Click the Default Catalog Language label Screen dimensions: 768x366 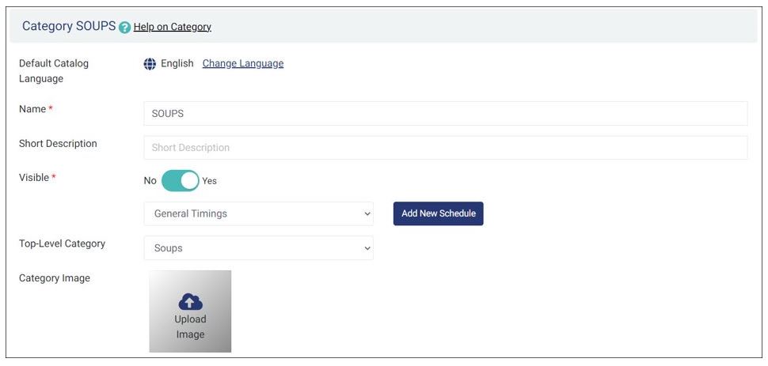54,71
